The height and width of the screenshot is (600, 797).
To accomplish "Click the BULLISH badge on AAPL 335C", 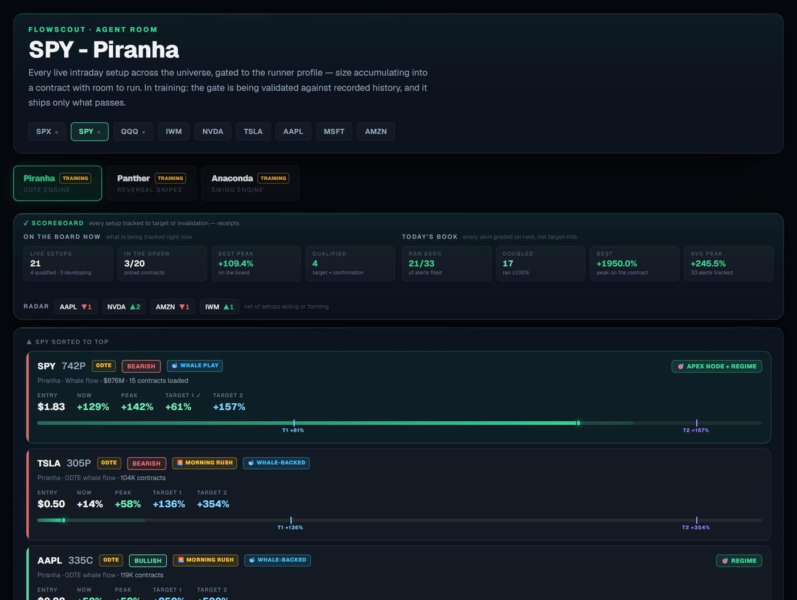I will pos(148,561).
